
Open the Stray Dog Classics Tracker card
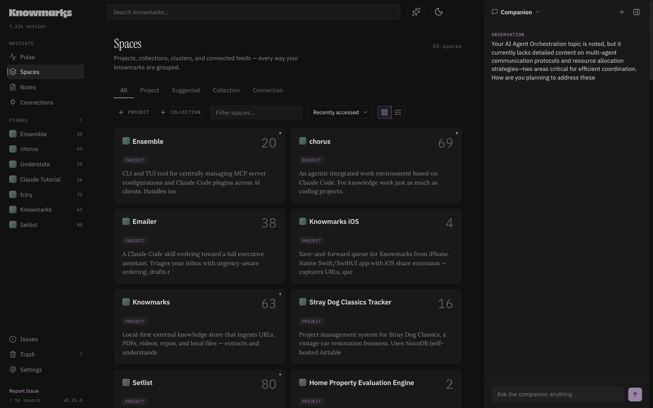376,326
